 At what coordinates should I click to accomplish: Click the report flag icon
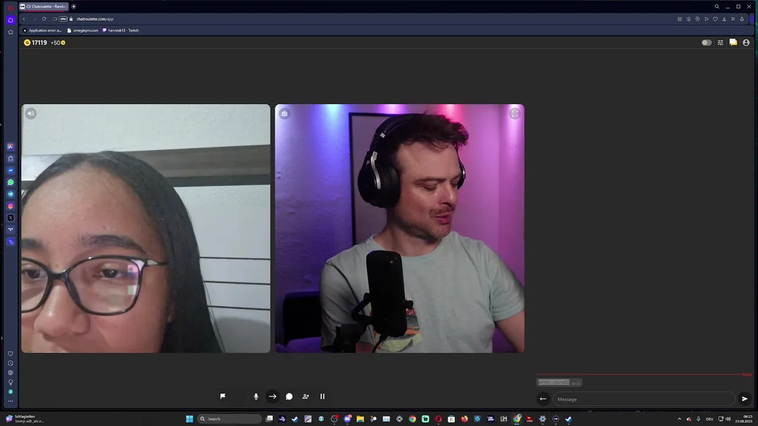[x=223, y=396]
